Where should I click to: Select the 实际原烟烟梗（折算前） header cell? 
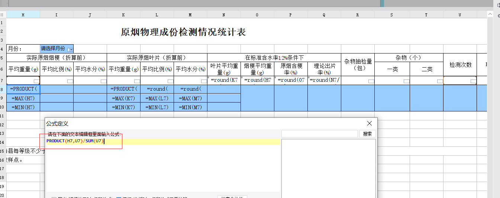[x=57, y=58]
